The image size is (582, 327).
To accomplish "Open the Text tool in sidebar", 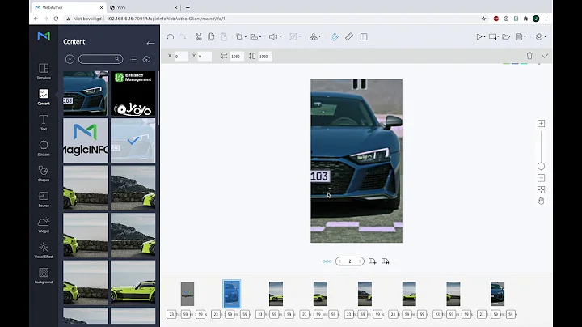I will [x=44, y=122].
